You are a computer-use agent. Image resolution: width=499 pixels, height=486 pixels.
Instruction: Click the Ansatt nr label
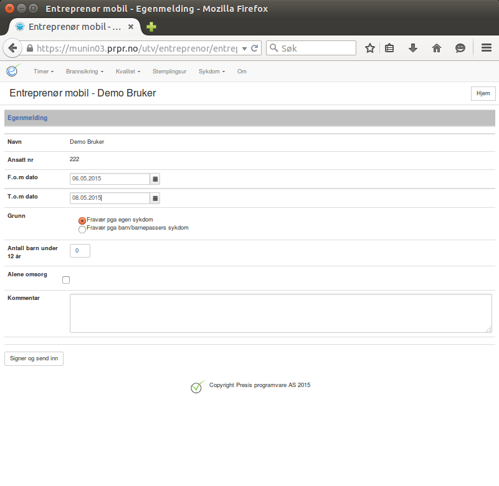(21, 160)
